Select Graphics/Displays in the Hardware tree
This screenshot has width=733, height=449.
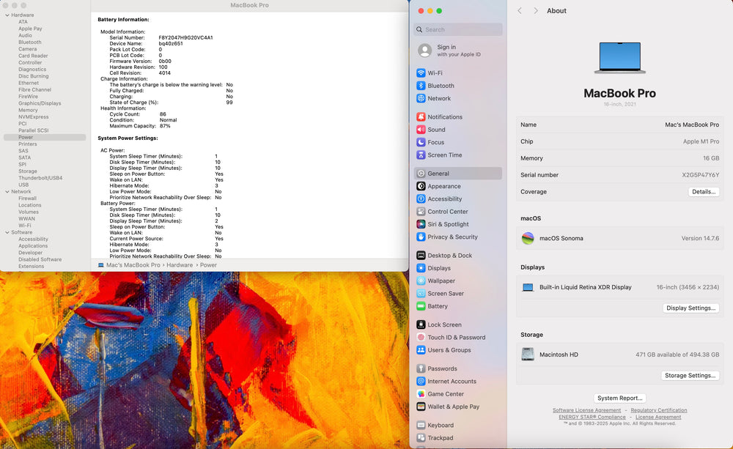(x=40, y=103)
